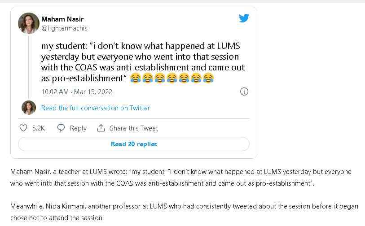365x226 pixels.
Task: Click the Reply text label
Action: tap(78, 128)
